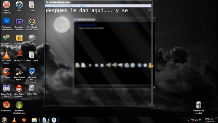The height and width of the screenshot is (123, 218).
Task: Open Virtual DJ 7 shortcut
Action: click(x=19, y=56)
